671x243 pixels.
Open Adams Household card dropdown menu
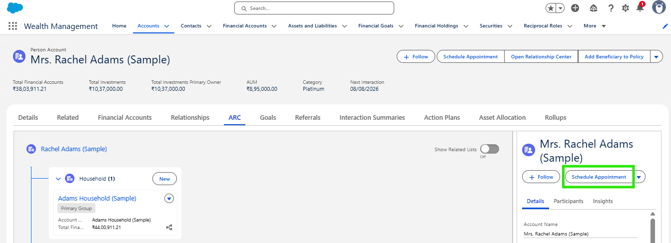[169, 199]
